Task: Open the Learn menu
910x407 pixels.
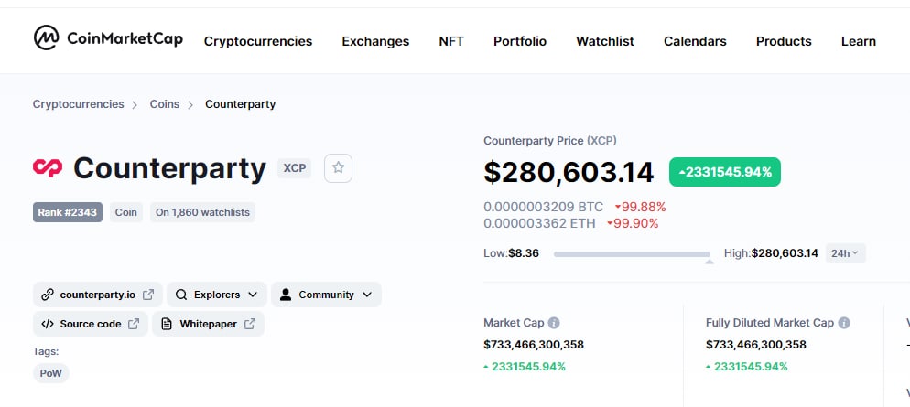Action: coord(859,41)
